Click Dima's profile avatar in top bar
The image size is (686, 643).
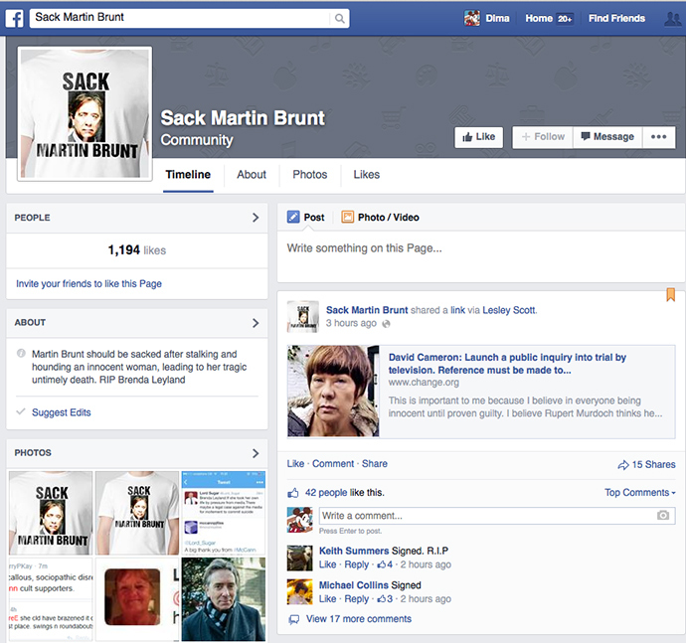point(472,18)
